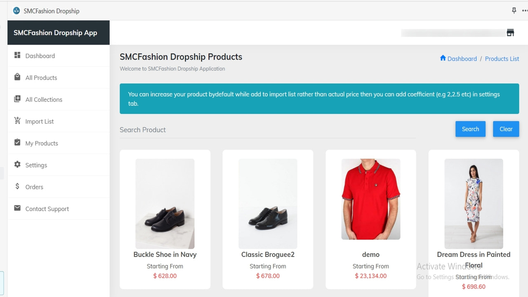
Task: Select the My Products checkmark icon
Action: tap(17, 143)
